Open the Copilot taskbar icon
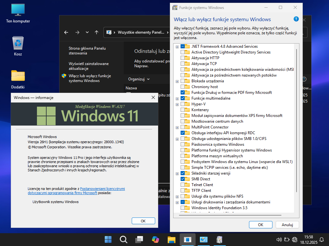The height and width of the screenshot is (246, 329). coord(156,239)
